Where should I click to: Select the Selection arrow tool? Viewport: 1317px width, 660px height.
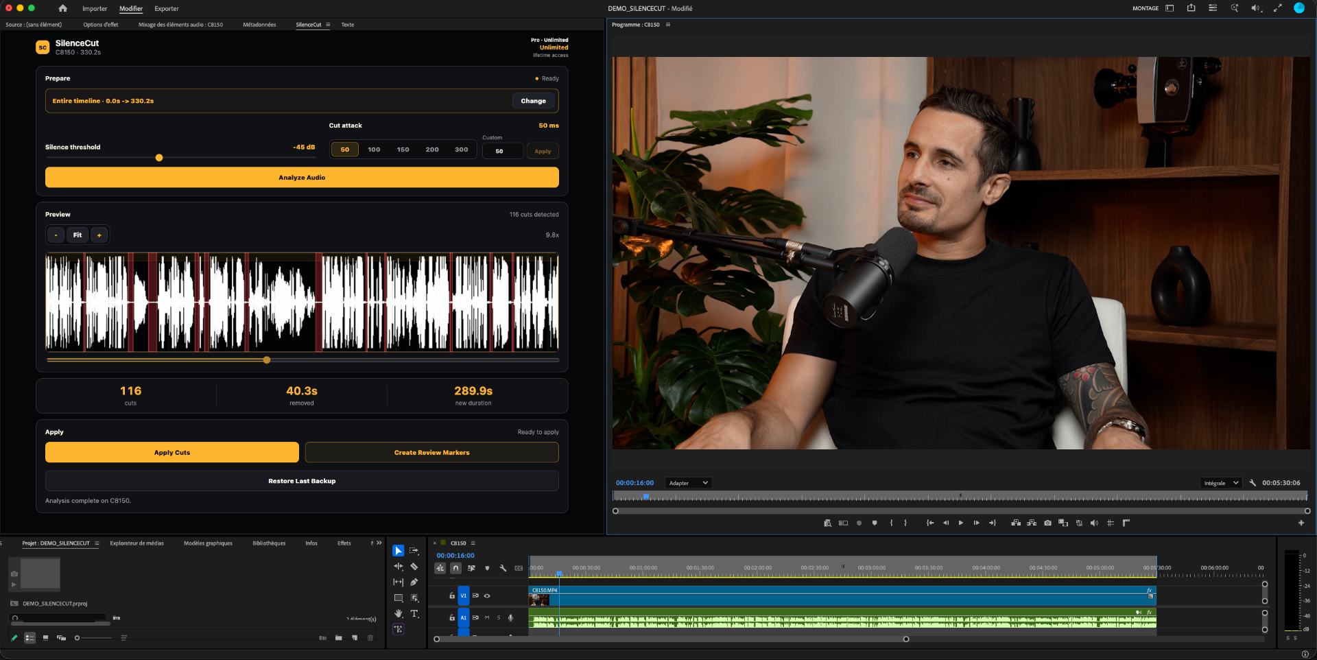pyautogui.click(x=399, y=551)
